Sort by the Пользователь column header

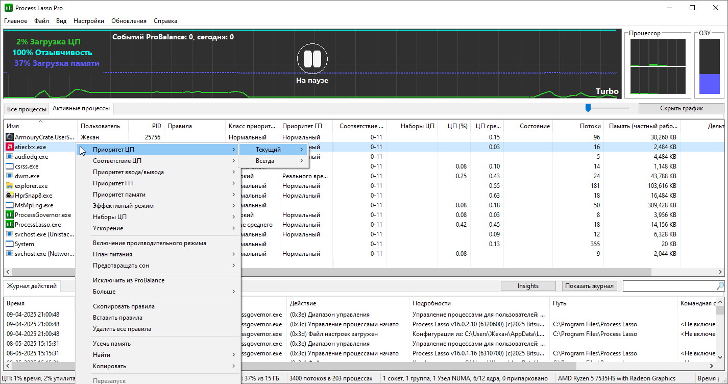click(103, 126)
